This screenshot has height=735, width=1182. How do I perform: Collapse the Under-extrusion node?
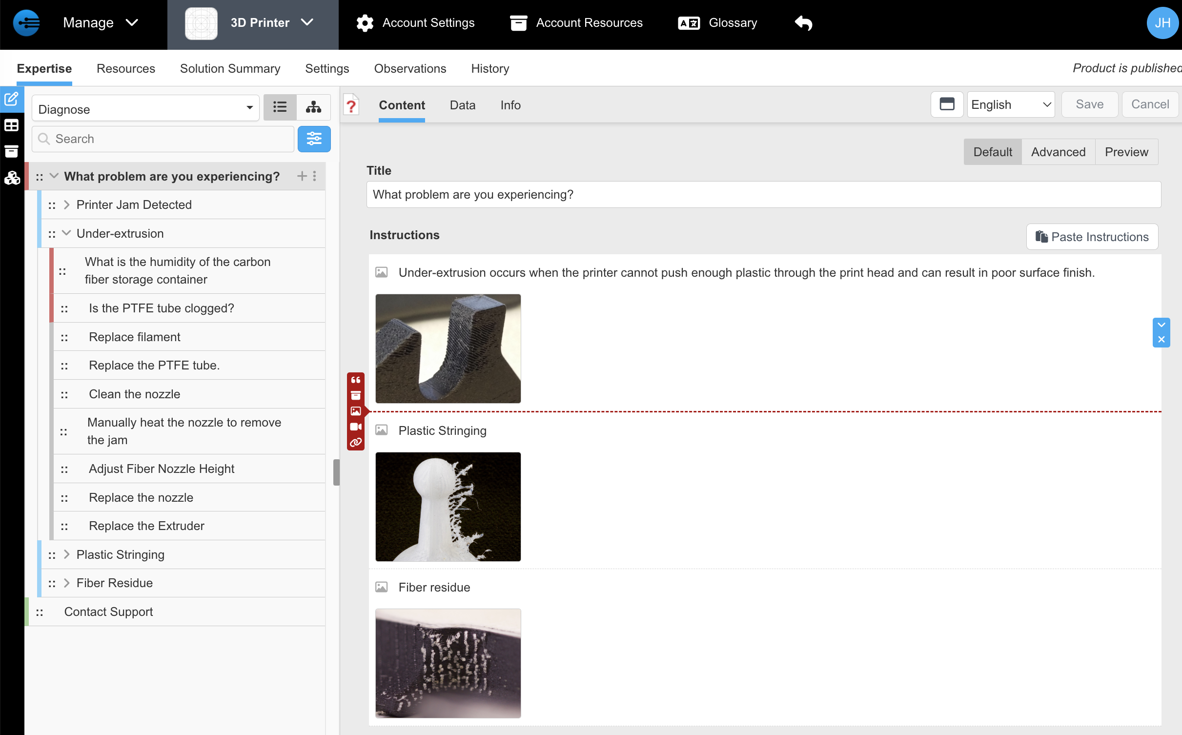click(67, 233)
